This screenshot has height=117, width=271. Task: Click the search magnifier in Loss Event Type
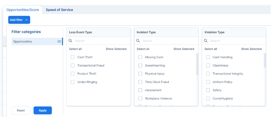(71, 41)
